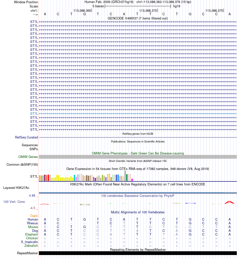Click the Rhesus alignment row label
Viewport: 237px width, 259px height.
[32, 223]
